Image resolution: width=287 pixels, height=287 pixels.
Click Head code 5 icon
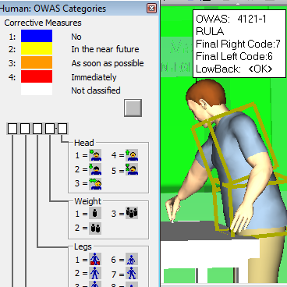pyautogui.click(x=132, y=169)
